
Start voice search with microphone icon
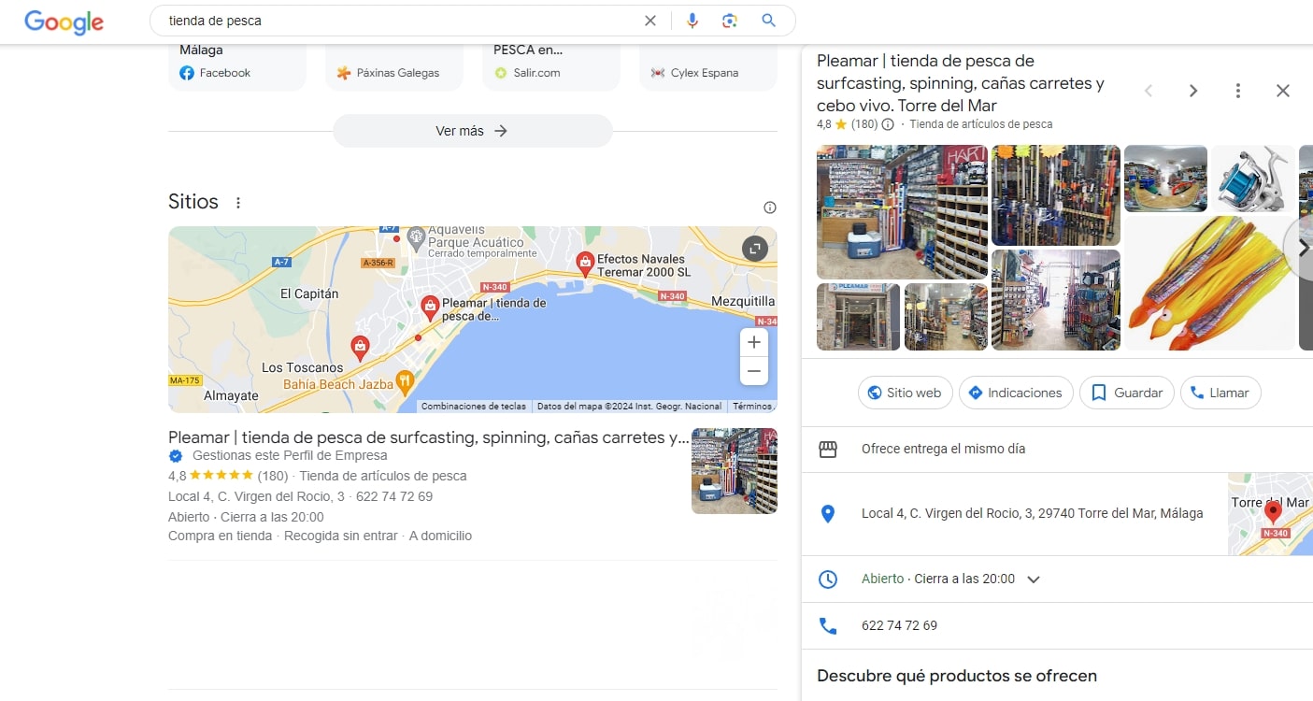point(692,21)
